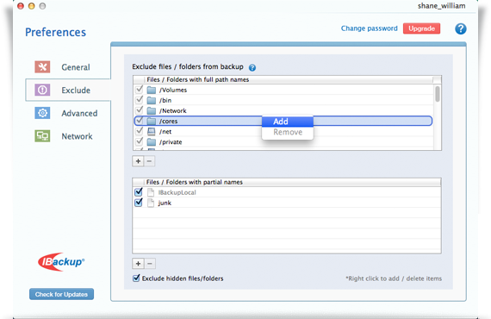Remove full path exclusion with minus button
Viewport: 491px width, 319px height.
(x=149, y=161)
